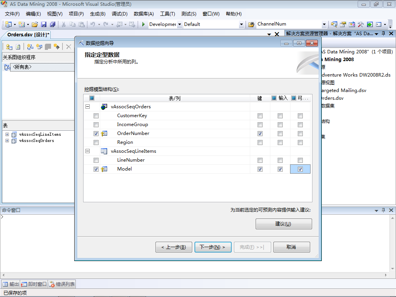Click the Undo arrow icon

[93, 24]
